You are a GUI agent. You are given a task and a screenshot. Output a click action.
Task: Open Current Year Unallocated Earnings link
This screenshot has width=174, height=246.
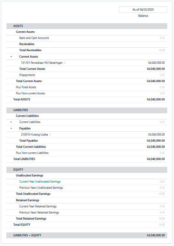click(40, 182)
